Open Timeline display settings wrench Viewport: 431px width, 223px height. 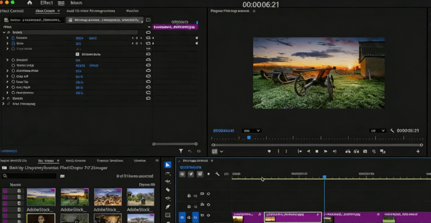pyautogui.click(x=217, y=174)
